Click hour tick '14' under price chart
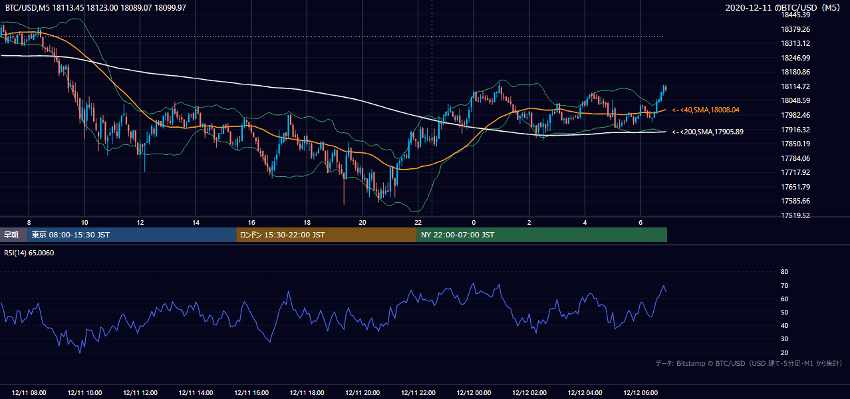This screenshot has height=399, width=850. 196,222
